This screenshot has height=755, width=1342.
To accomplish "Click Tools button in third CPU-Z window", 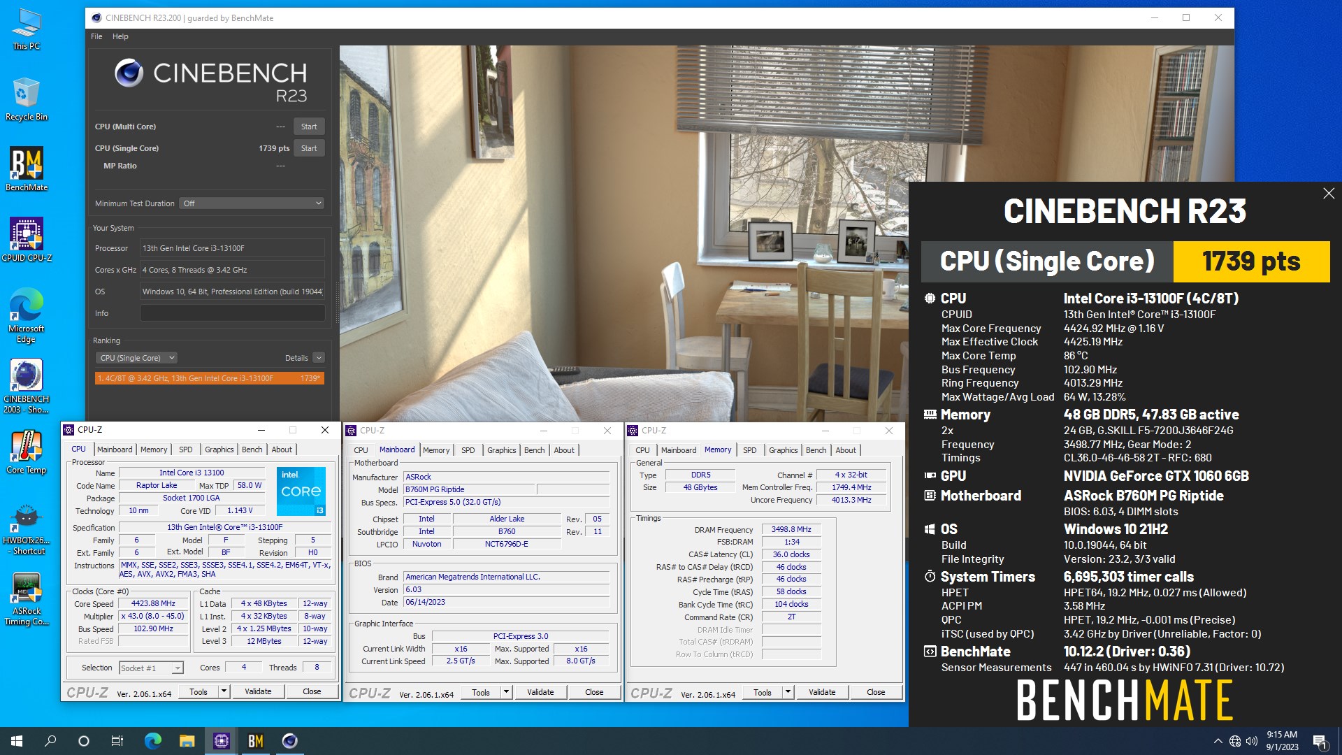I will [x=763, y=692].
